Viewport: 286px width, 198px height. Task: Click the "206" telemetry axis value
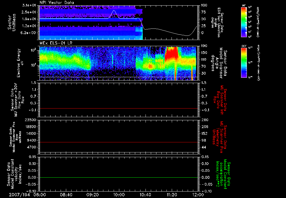pos(204,127)
